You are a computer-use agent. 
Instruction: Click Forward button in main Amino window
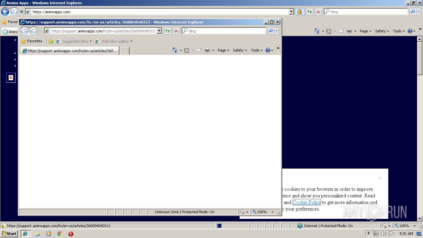coord(14,12)
